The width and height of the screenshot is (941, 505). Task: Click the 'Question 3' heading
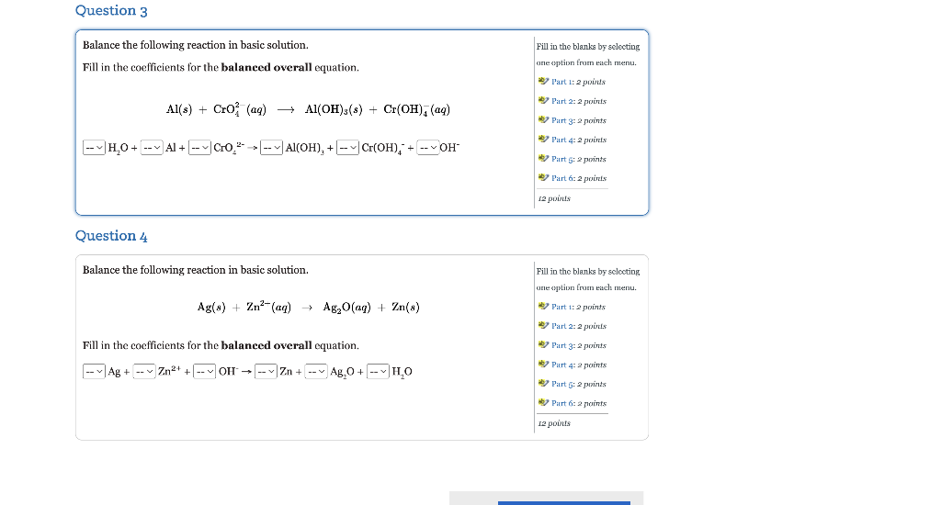coord(111,11)
